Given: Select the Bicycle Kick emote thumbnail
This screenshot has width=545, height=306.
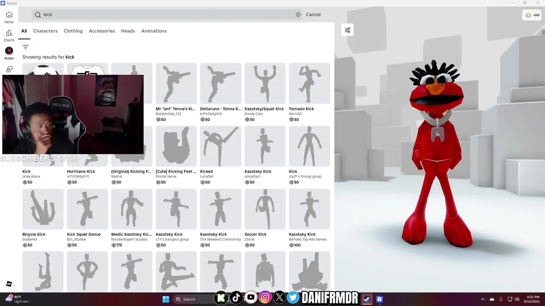Looking at the screenshot, I should coord(43,209).
